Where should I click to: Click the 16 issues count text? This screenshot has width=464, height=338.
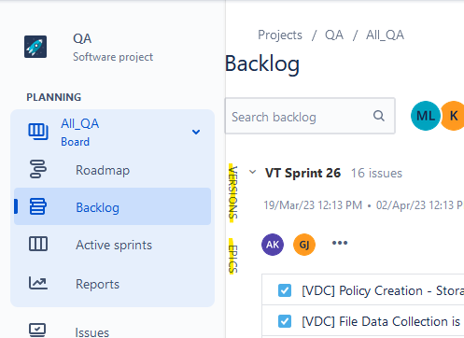(376, 173)
